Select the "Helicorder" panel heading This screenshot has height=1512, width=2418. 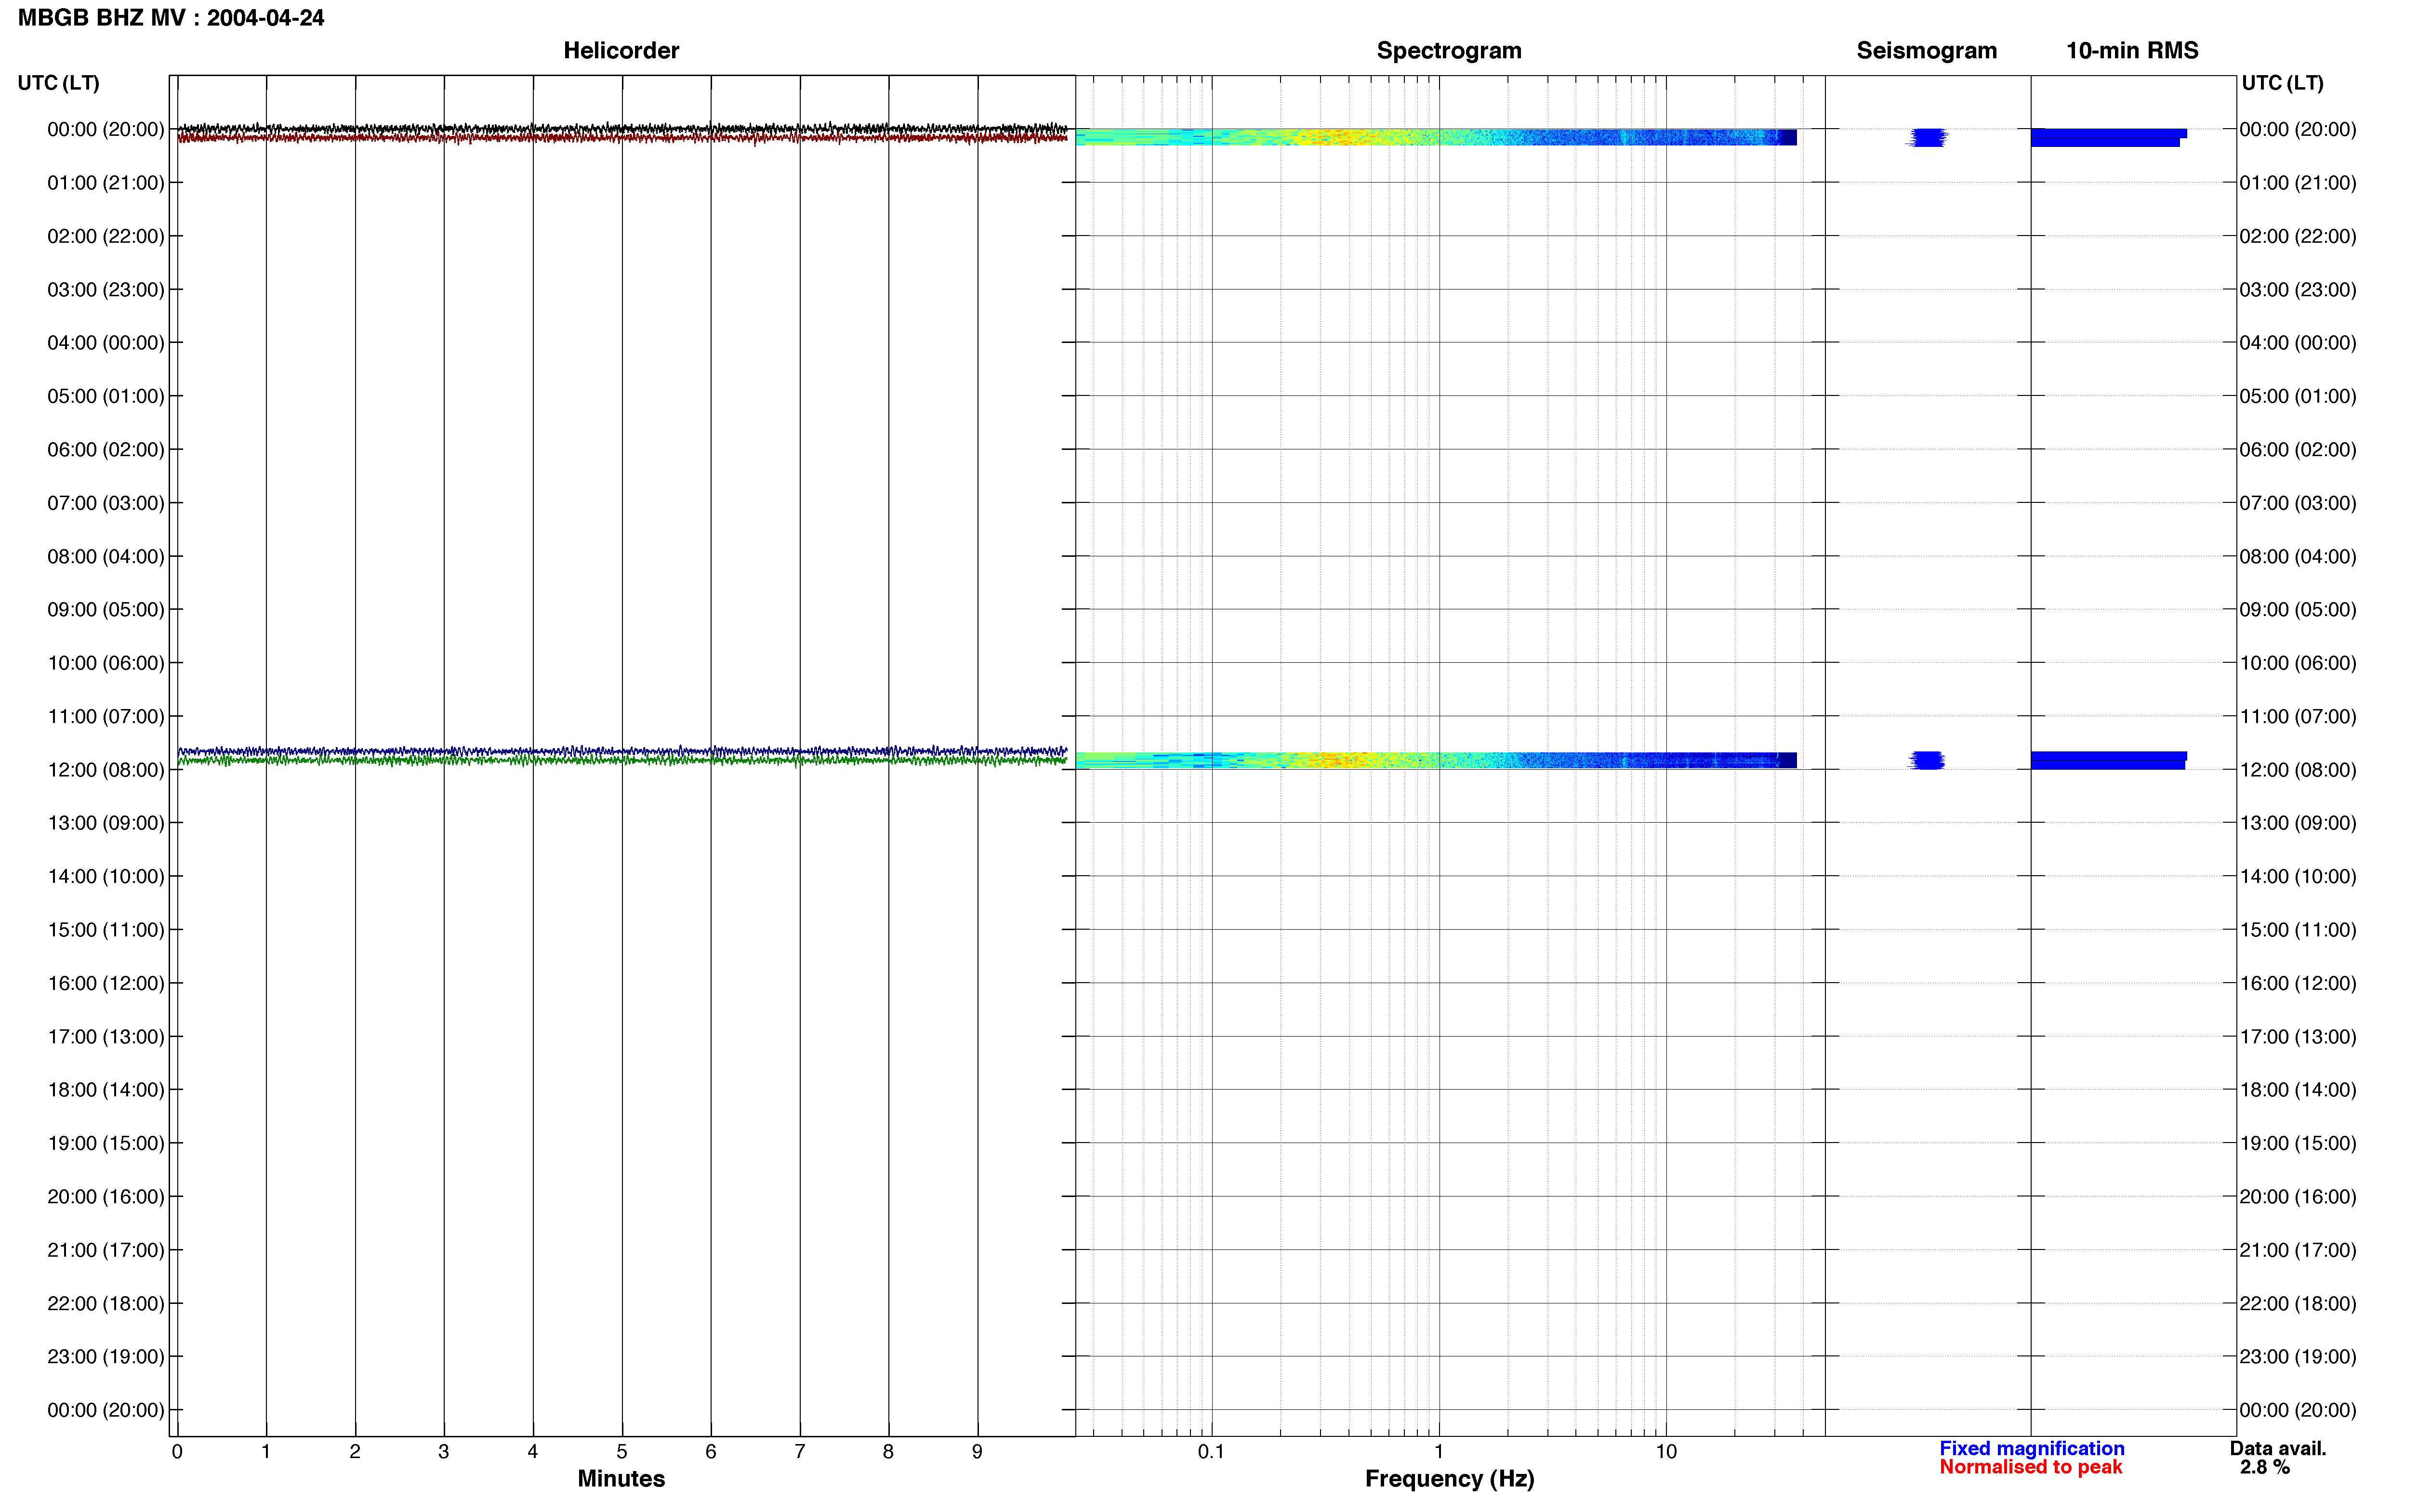tap(621, 51)
